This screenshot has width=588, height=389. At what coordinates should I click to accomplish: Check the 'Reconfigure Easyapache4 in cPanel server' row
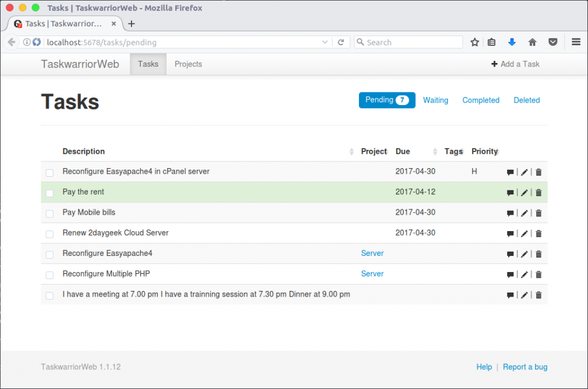pos(49,172)
